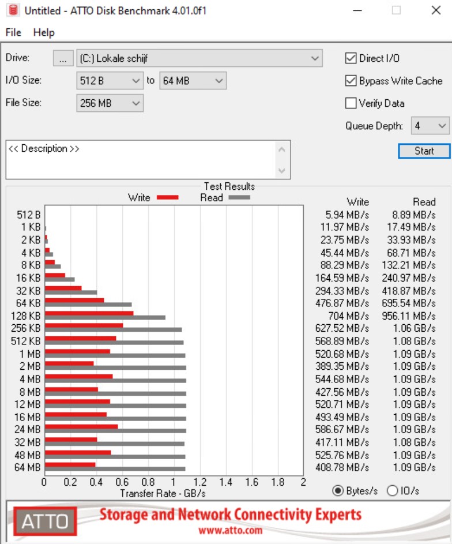
Task: Click the Start benchmark button
Action: tap(424, 151)
